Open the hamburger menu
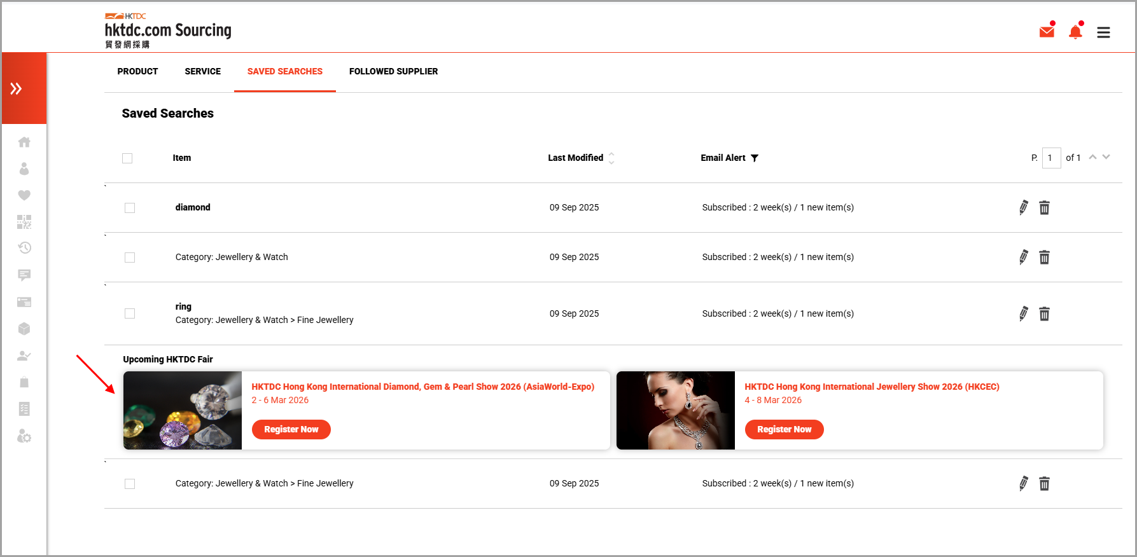This screenshot has width=1137, height=557. tap(1103, 32)
